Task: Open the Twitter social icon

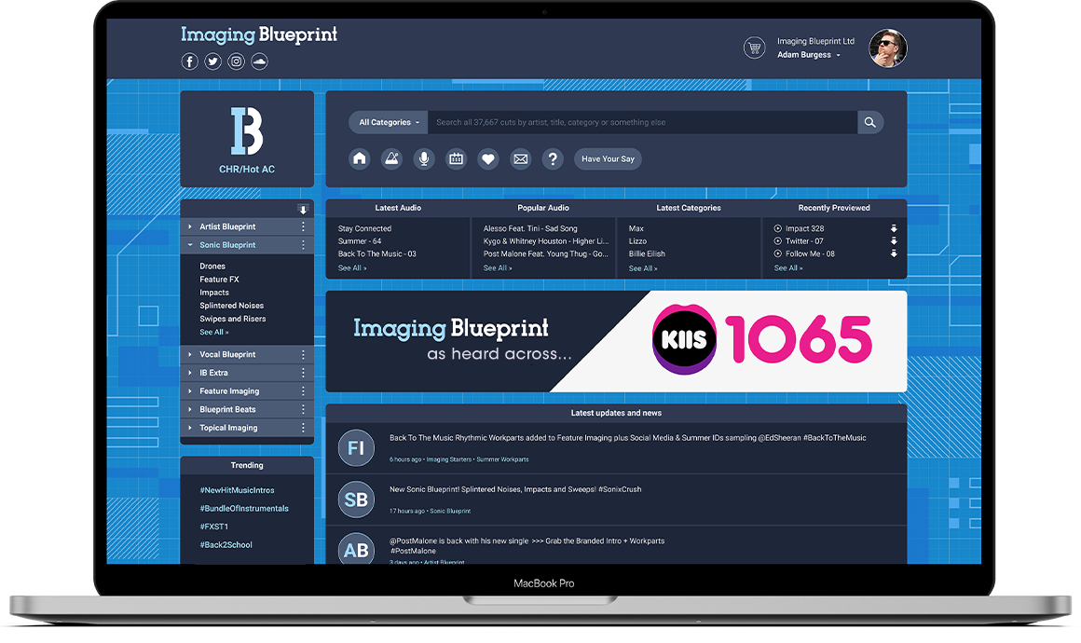Action: coord(213,62)
